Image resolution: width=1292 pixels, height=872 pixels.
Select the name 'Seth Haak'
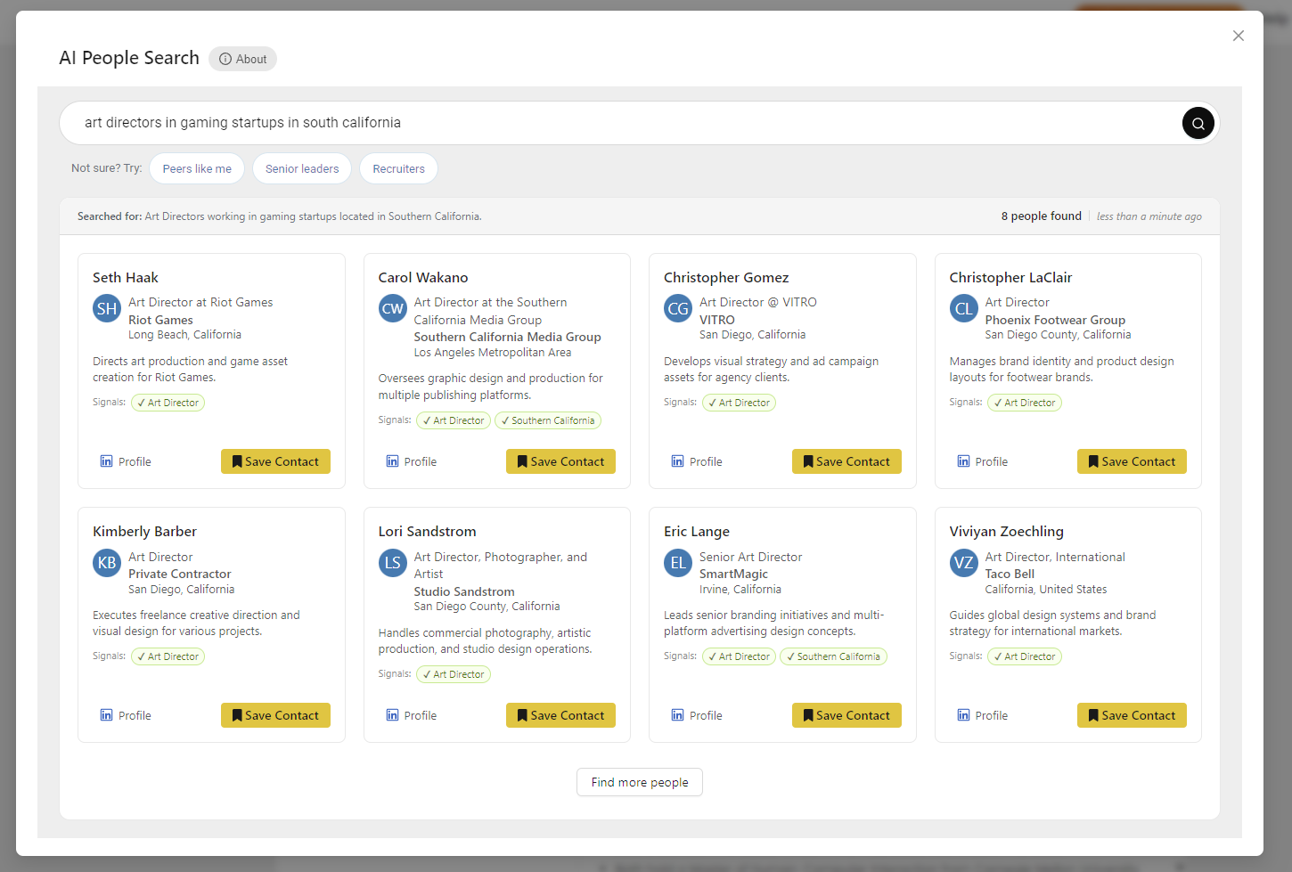coord(126,278)
